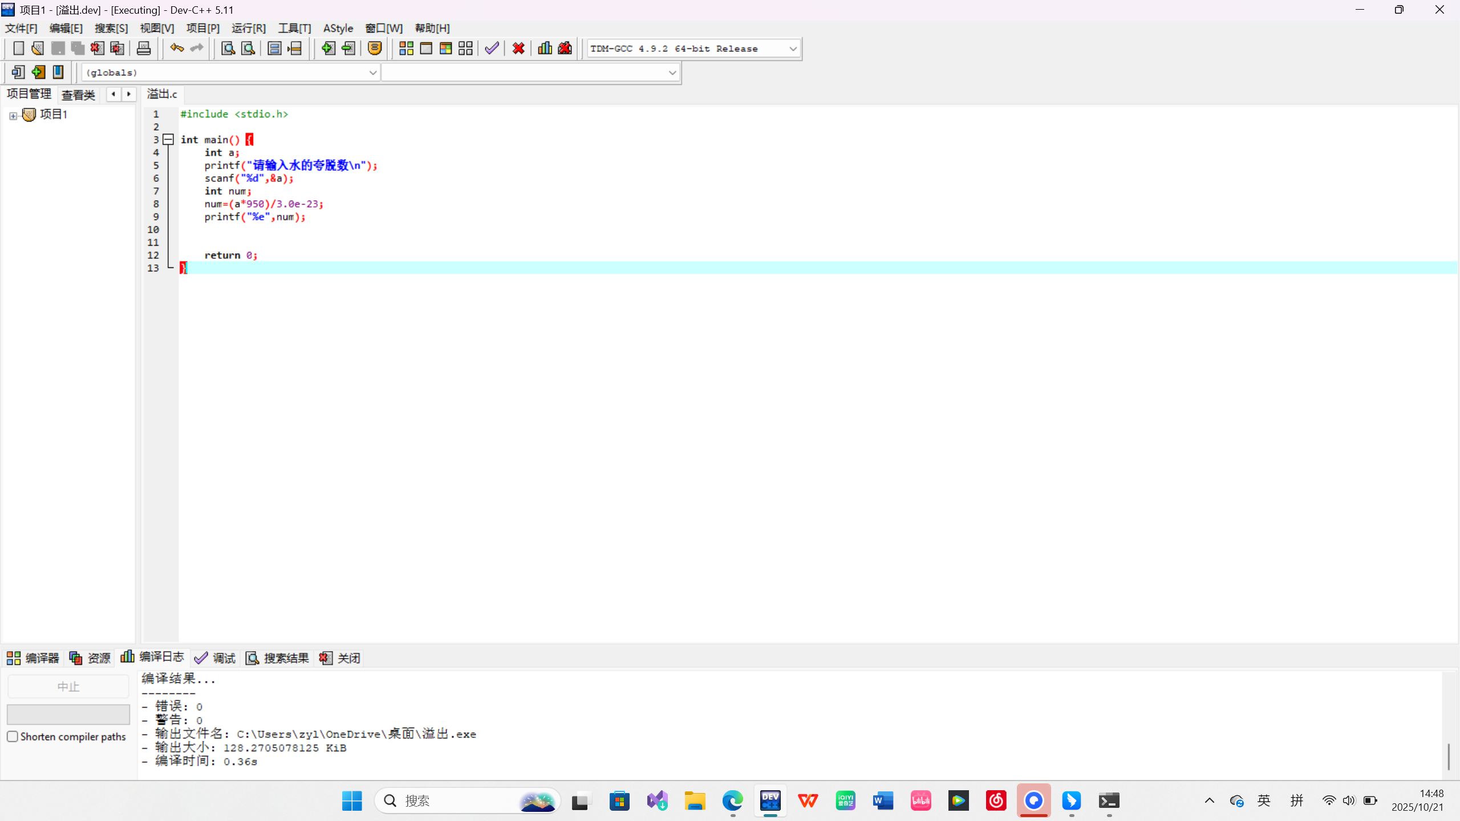Click the New file toolbar icon
1460x821 pixels.
18,48
